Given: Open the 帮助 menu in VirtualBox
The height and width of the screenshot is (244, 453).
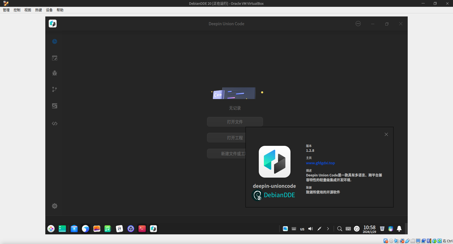Looking at the screenshot, I should (60, 10).
